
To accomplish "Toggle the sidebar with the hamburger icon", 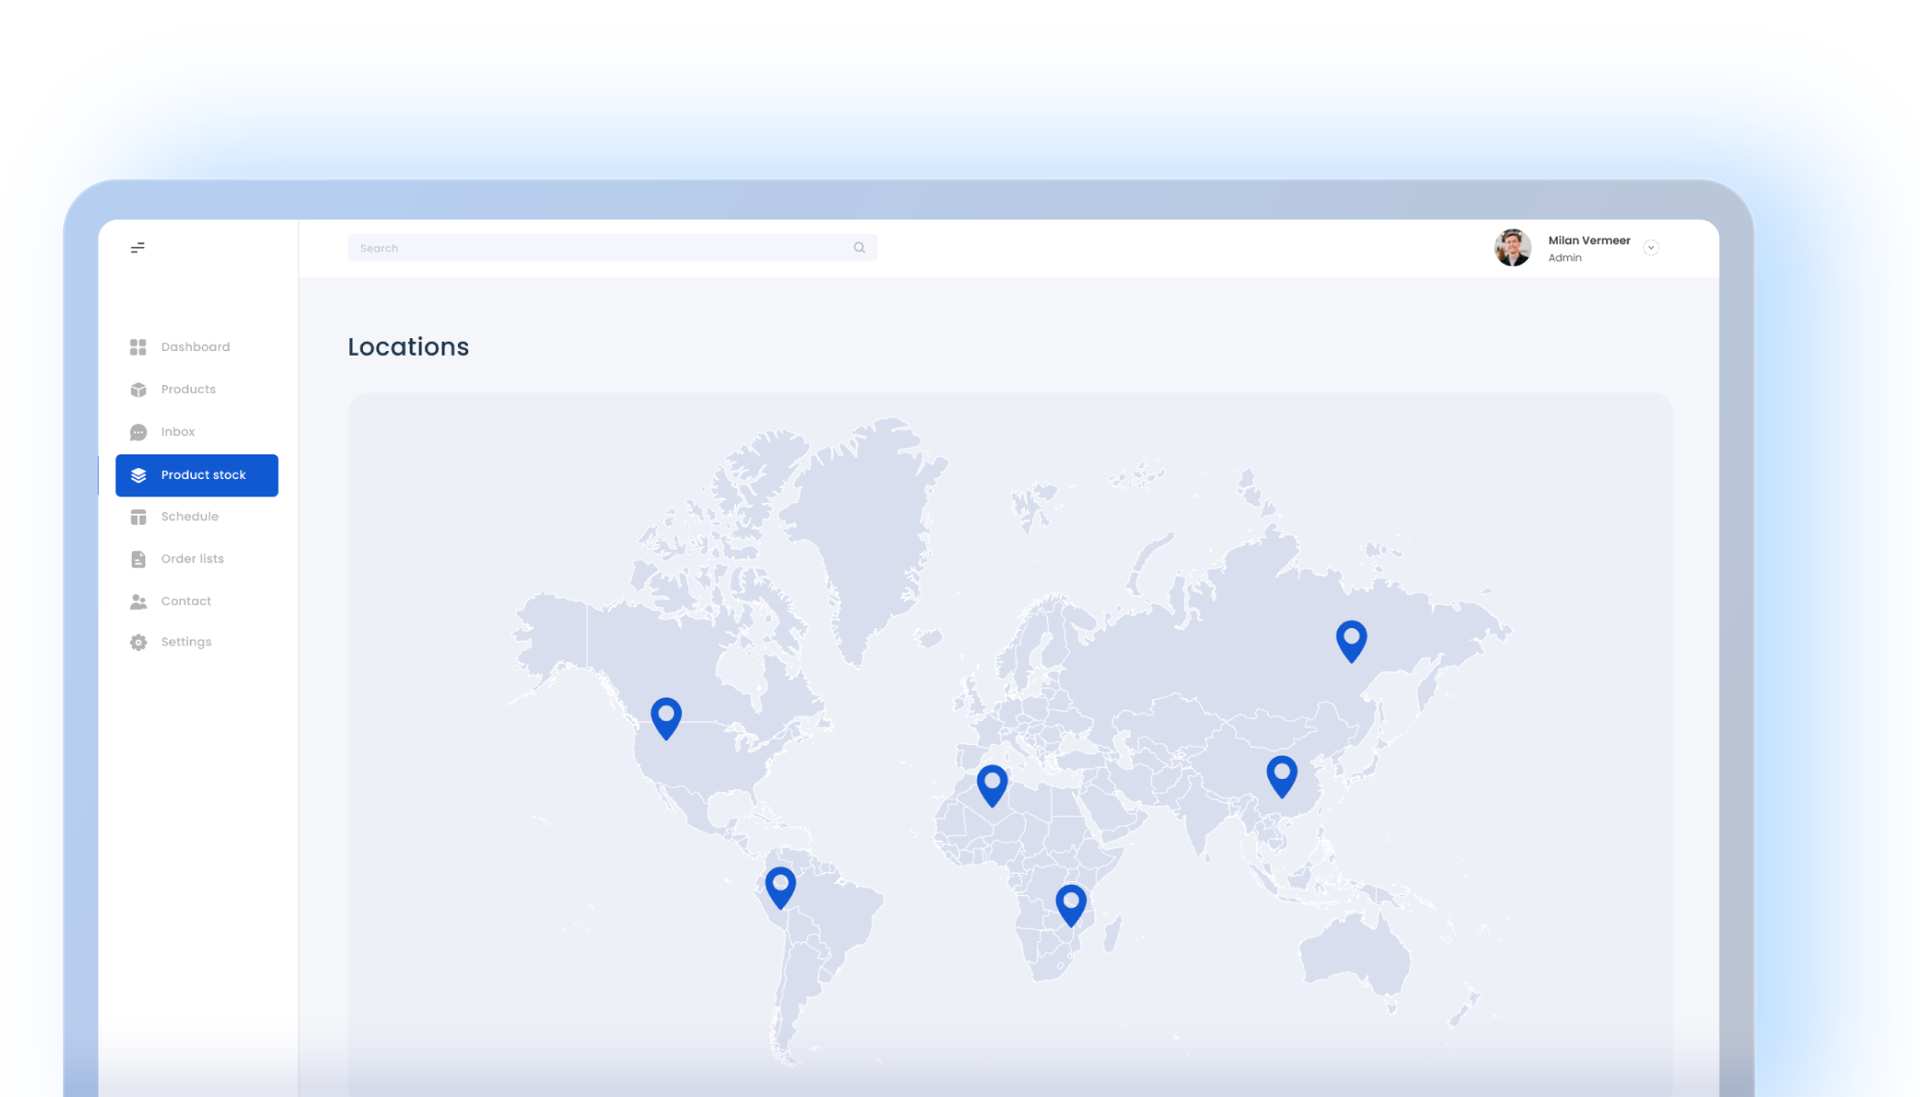I will (138, 247).
